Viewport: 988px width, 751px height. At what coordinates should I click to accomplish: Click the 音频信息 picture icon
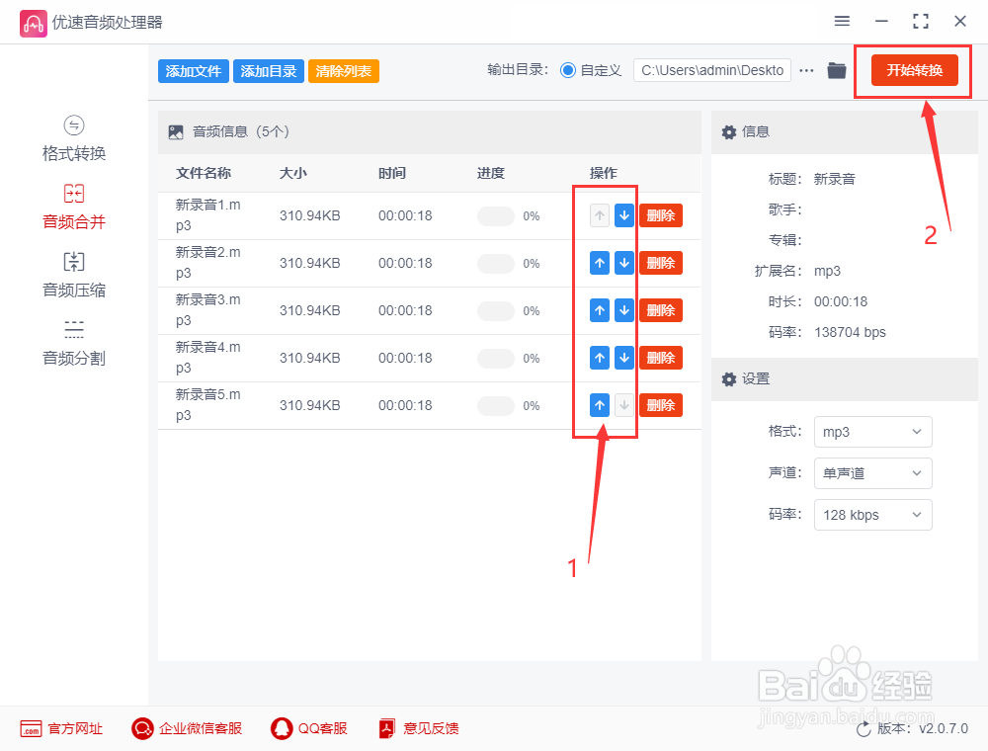[176, 131]
